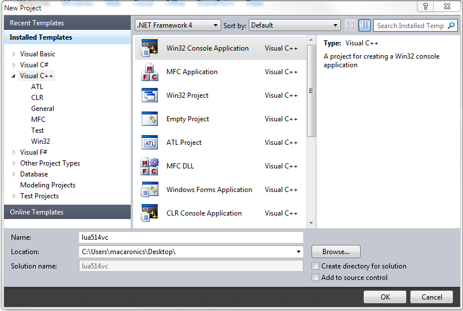Collapse the Visual C++ node
The image size is (463, 311).
[14, 76]
